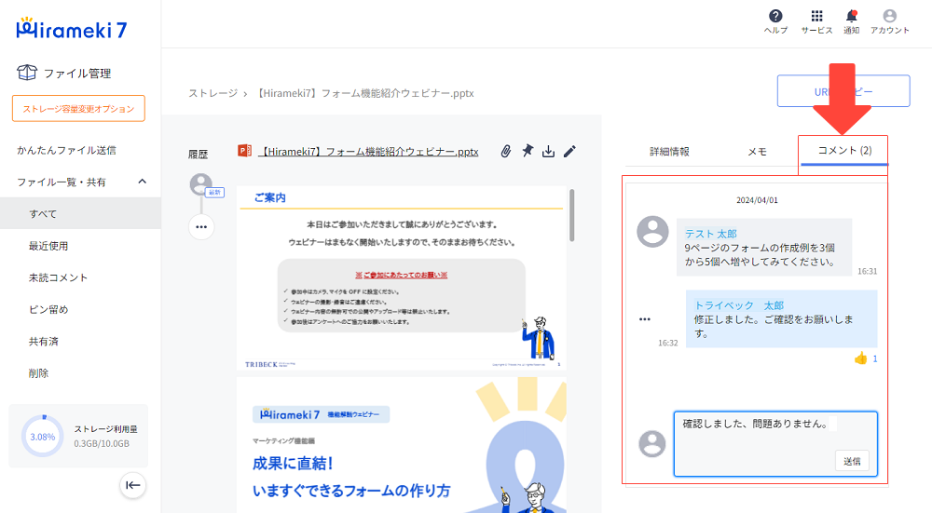Select すべて in sidebar
Viewport: 932px width, 513px height.
coord(80,213)
